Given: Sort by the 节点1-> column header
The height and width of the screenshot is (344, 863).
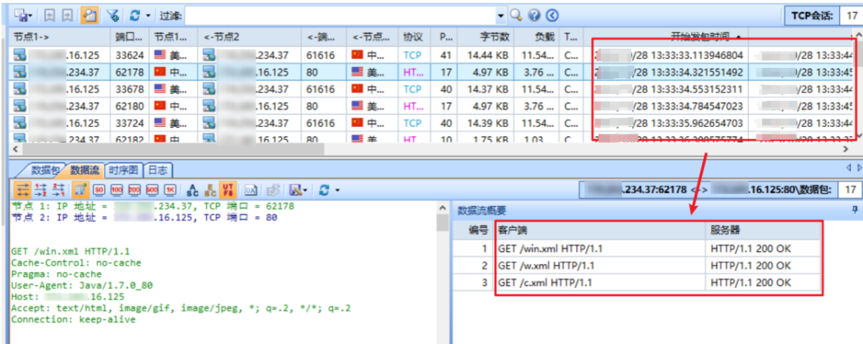Looking at the screenshot, I should pyautogui.click(x=59, y=37).
